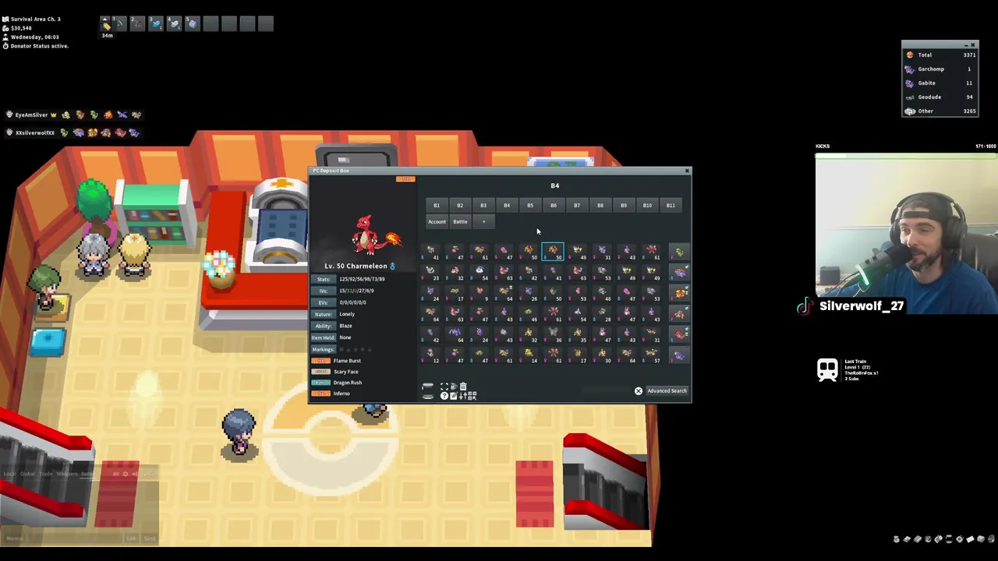Toggle the circle marking
Screen dimensions: 998x561
pyautogui.click(x=342, y=349)
